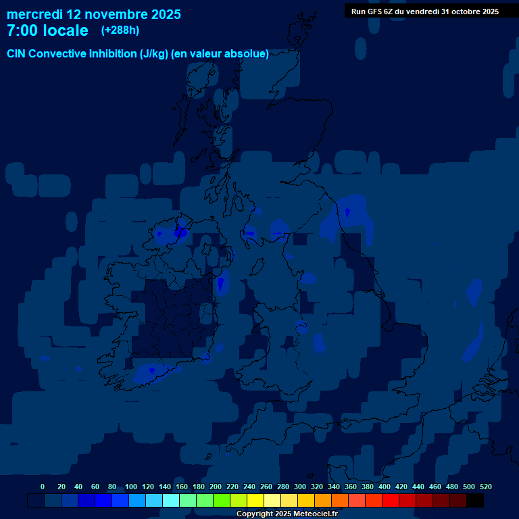
Task: Click the legend value label 260
Action: [266, 487]
